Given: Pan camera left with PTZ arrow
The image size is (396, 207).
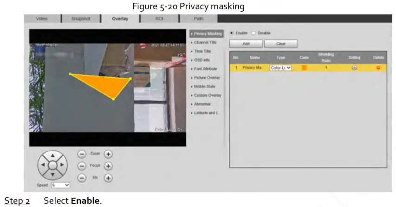Looking at the screenshot, I should pyautogui.click(x=43, y=165).
